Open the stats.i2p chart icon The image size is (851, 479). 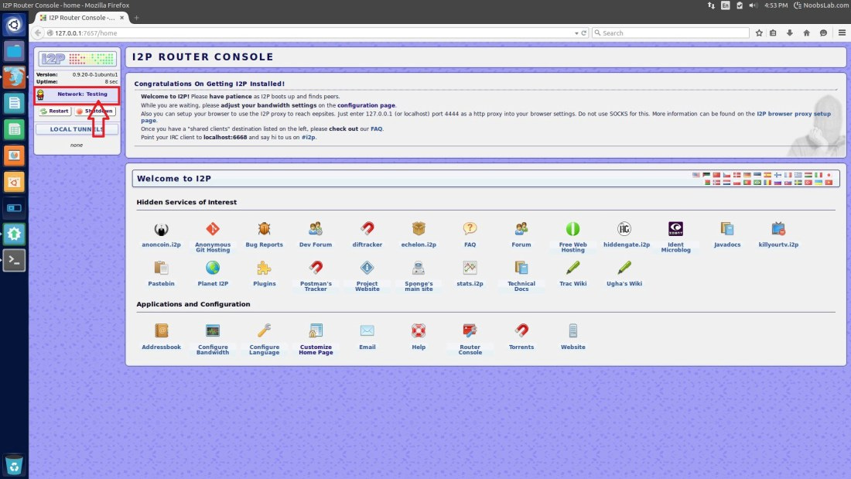coord(470,269)
